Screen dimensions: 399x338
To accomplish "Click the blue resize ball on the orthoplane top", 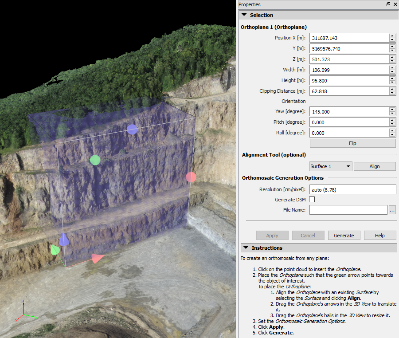I will coord(132,129).
